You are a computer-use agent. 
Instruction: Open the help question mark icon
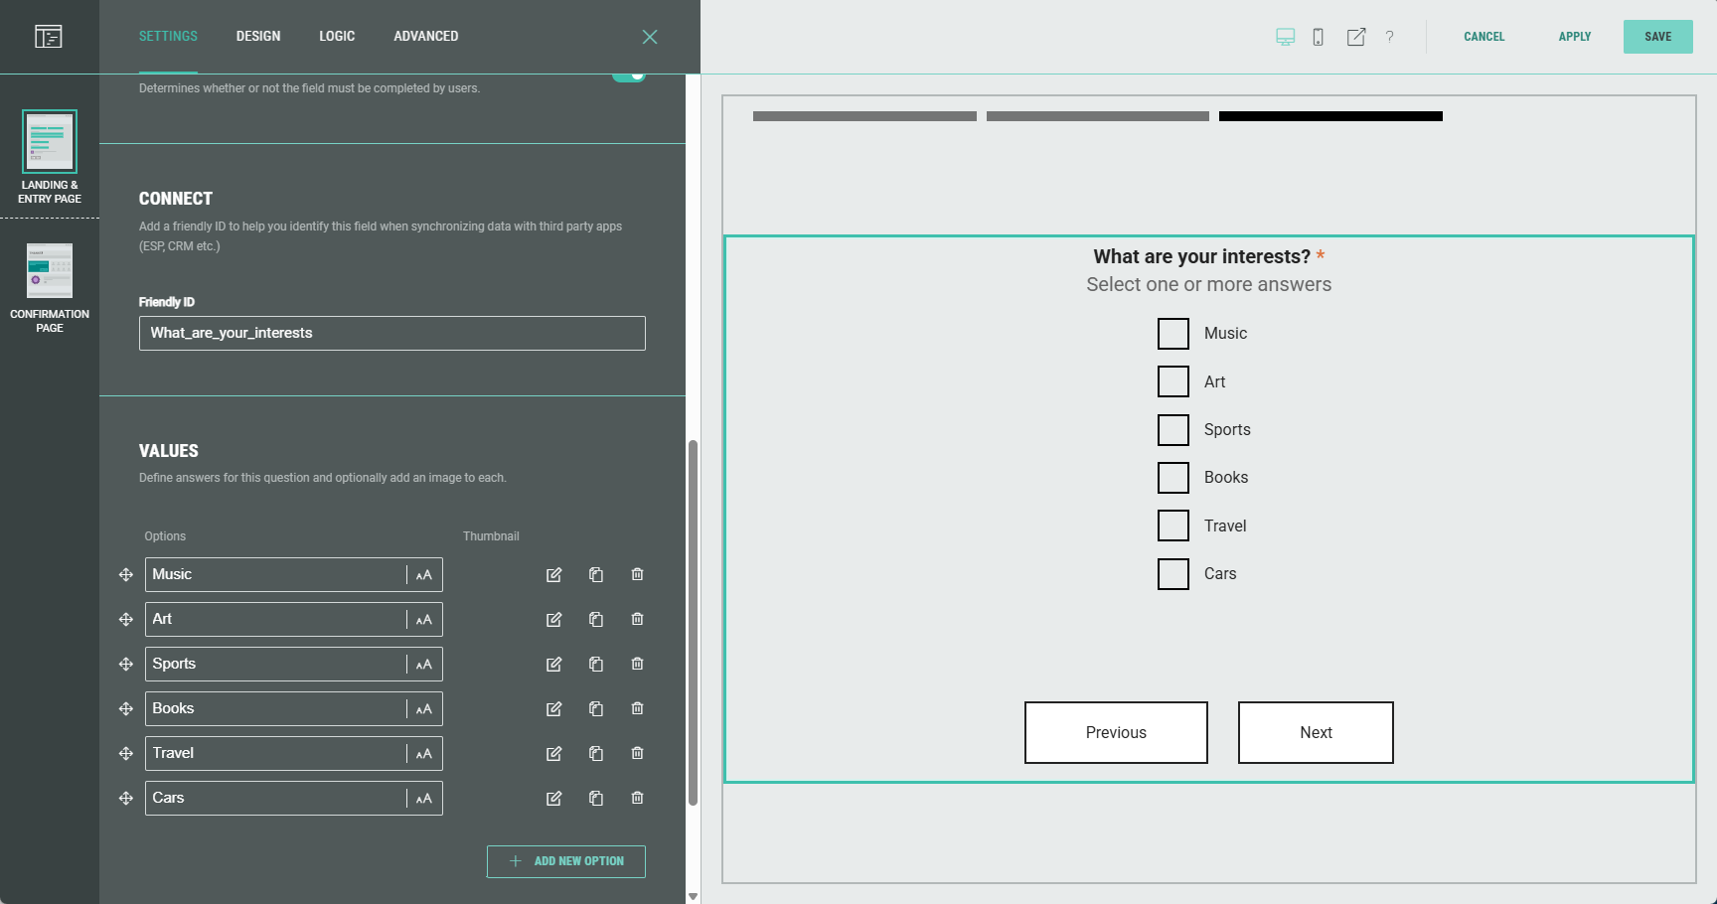[1389, 37]
